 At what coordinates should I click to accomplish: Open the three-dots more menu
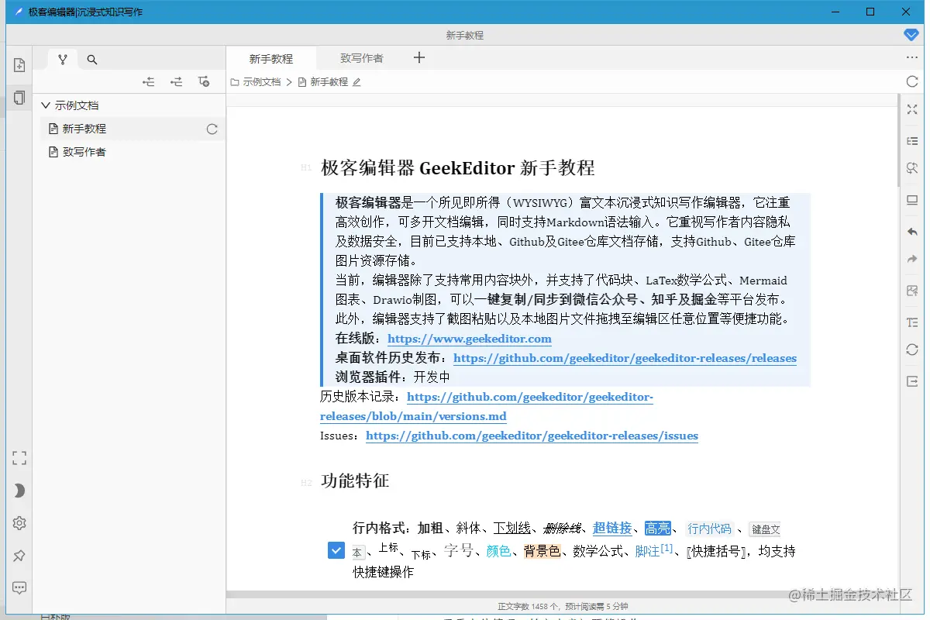(x=911, y=58)
